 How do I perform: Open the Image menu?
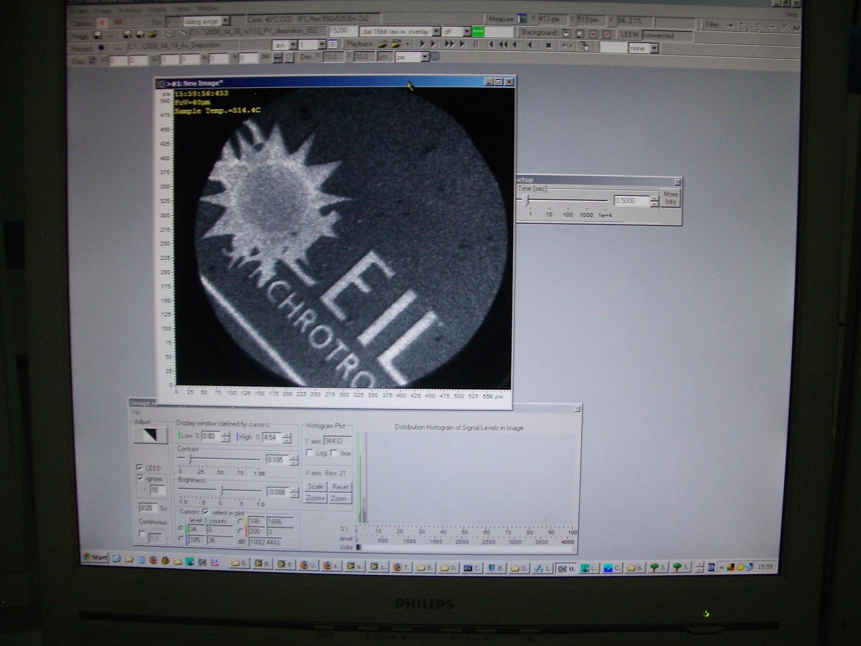click(102, 11)
